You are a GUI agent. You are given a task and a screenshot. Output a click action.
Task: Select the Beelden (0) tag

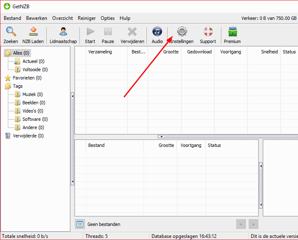[x=30, y=103]
